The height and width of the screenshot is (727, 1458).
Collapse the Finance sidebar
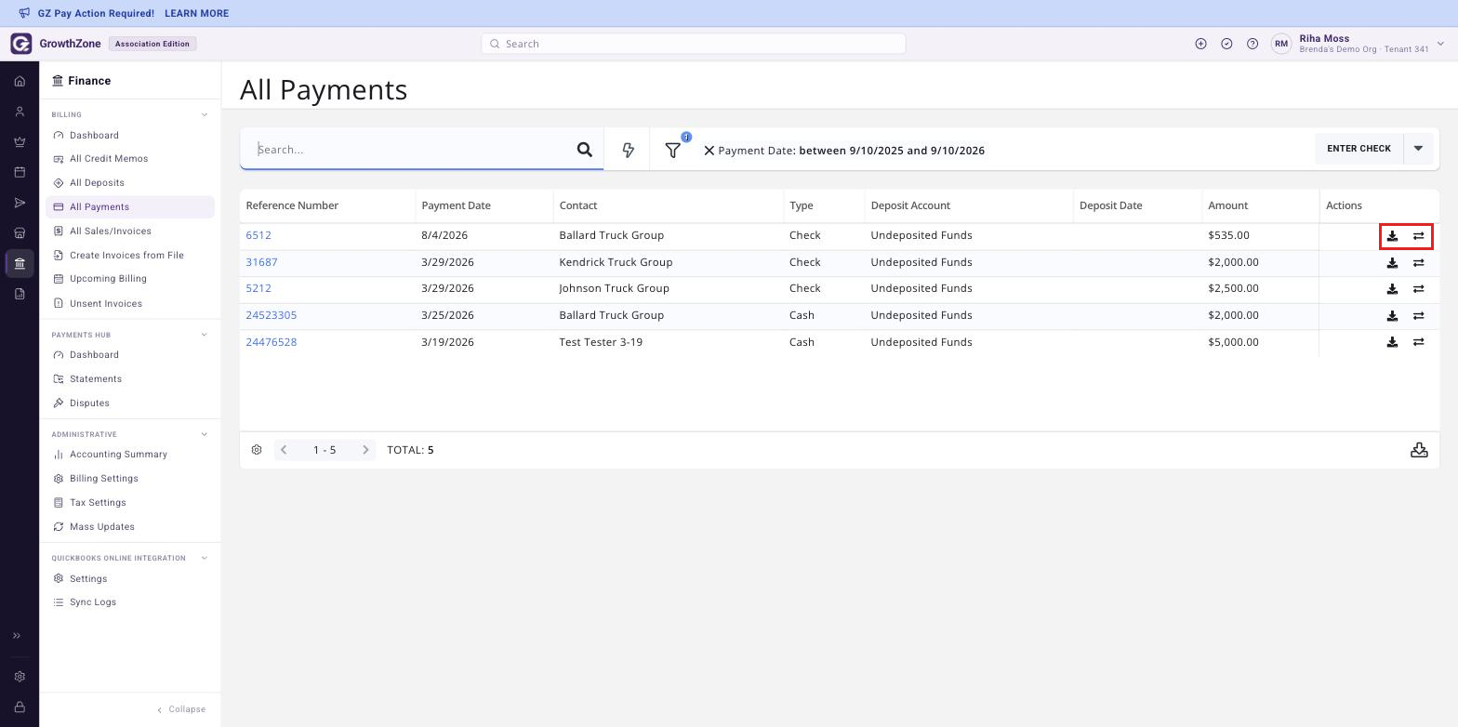click(x=181, y=709)
